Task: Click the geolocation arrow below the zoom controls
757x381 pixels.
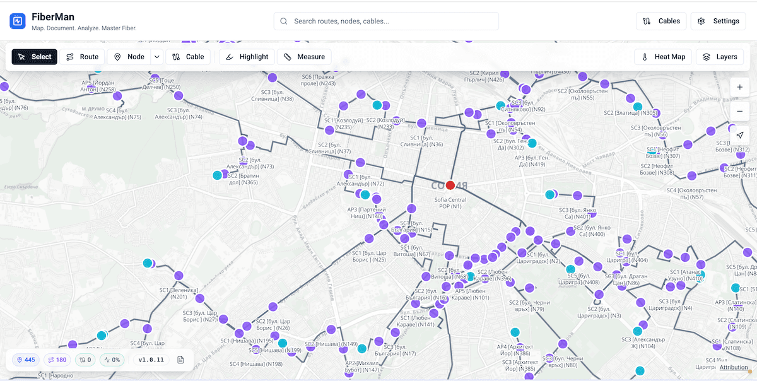Action: pos(739,134)
